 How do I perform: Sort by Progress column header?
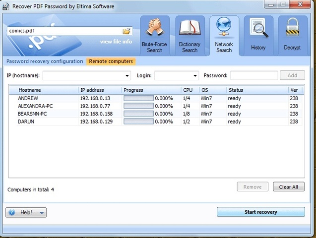pos(151,90)
